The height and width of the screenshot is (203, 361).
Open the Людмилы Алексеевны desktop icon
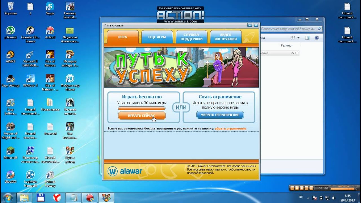70,34
